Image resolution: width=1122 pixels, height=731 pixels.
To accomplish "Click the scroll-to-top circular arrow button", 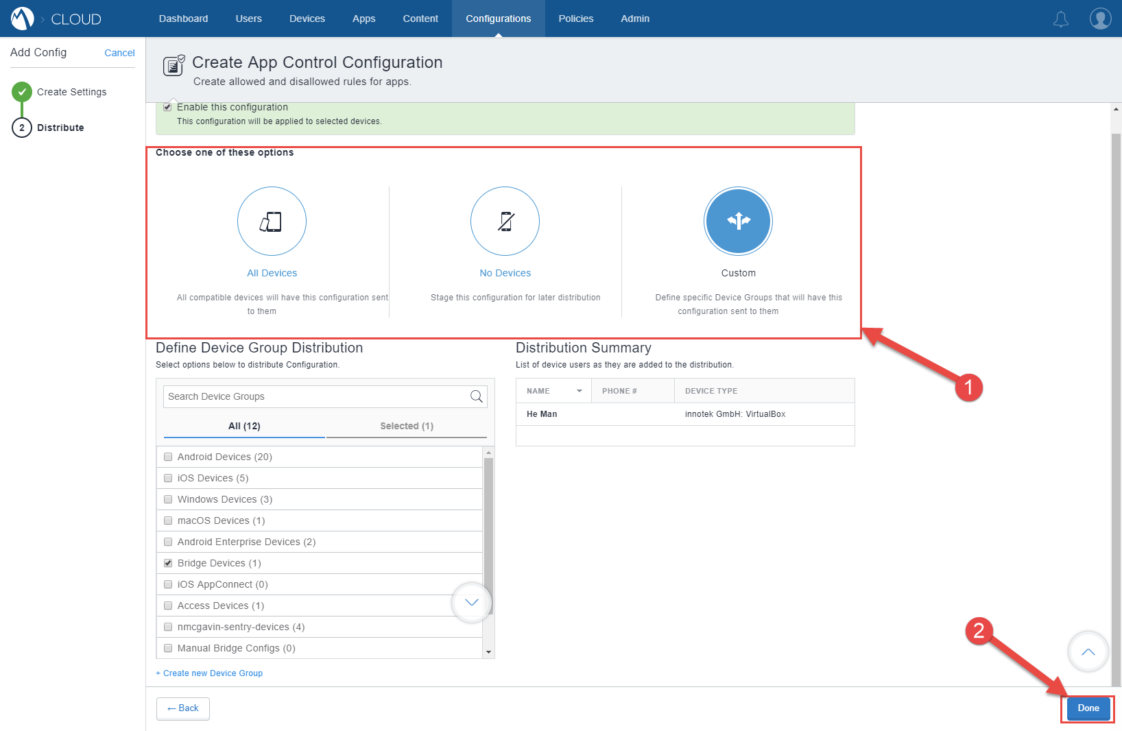I will coord(1088,652).
